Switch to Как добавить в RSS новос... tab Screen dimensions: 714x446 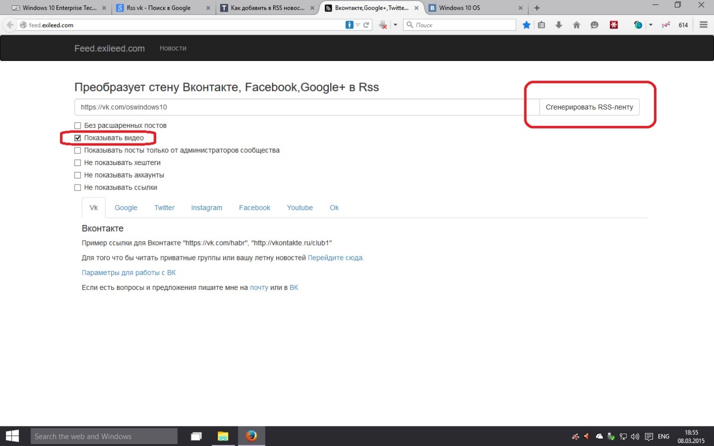pyautogui.click(x=268, y=8)
